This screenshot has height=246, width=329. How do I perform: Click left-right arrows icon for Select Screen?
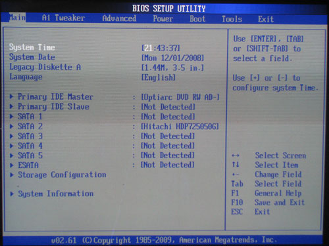pyautogui.click(x=236, y=155)
